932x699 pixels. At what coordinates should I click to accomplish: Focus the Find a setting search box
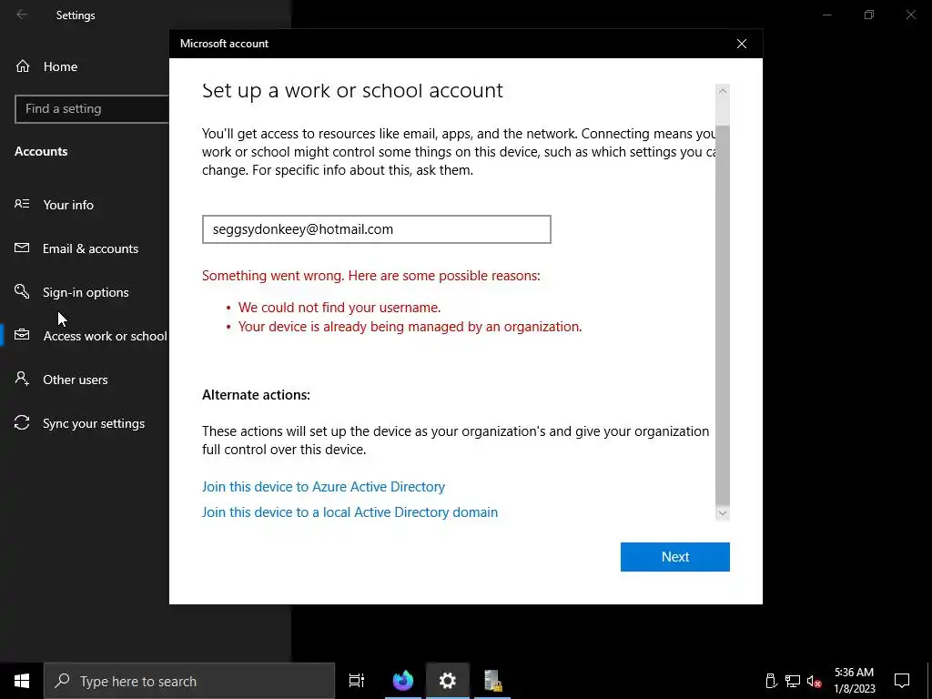point(92,109)
